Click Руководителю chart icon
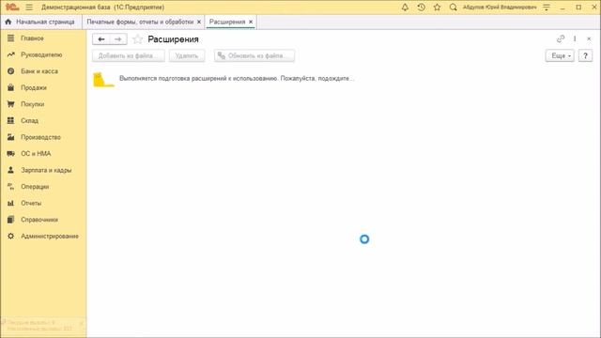Image resolution: width=601 pixels, height=338 pixels. tap(10, 54)
